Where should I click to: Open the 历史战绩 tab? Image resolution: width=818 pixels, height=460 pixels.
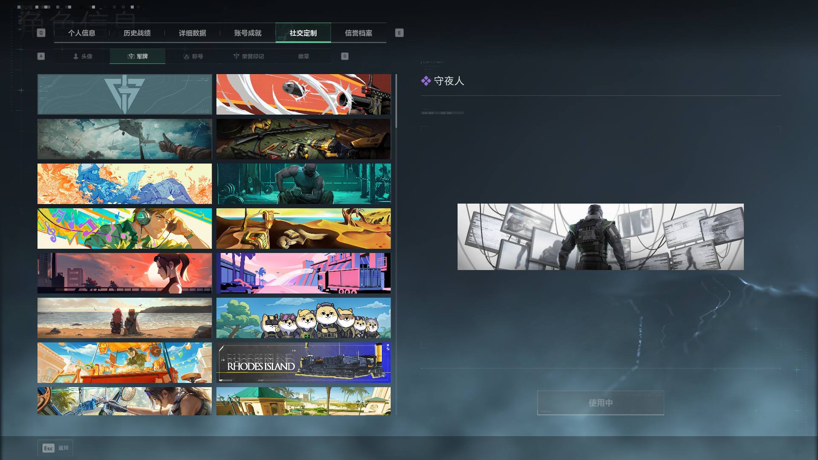point(137,33)
